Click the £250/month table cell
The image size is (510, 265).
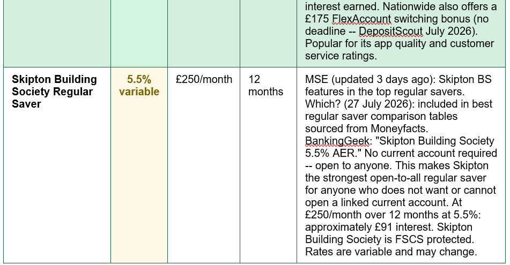click(x=204, y=165)
